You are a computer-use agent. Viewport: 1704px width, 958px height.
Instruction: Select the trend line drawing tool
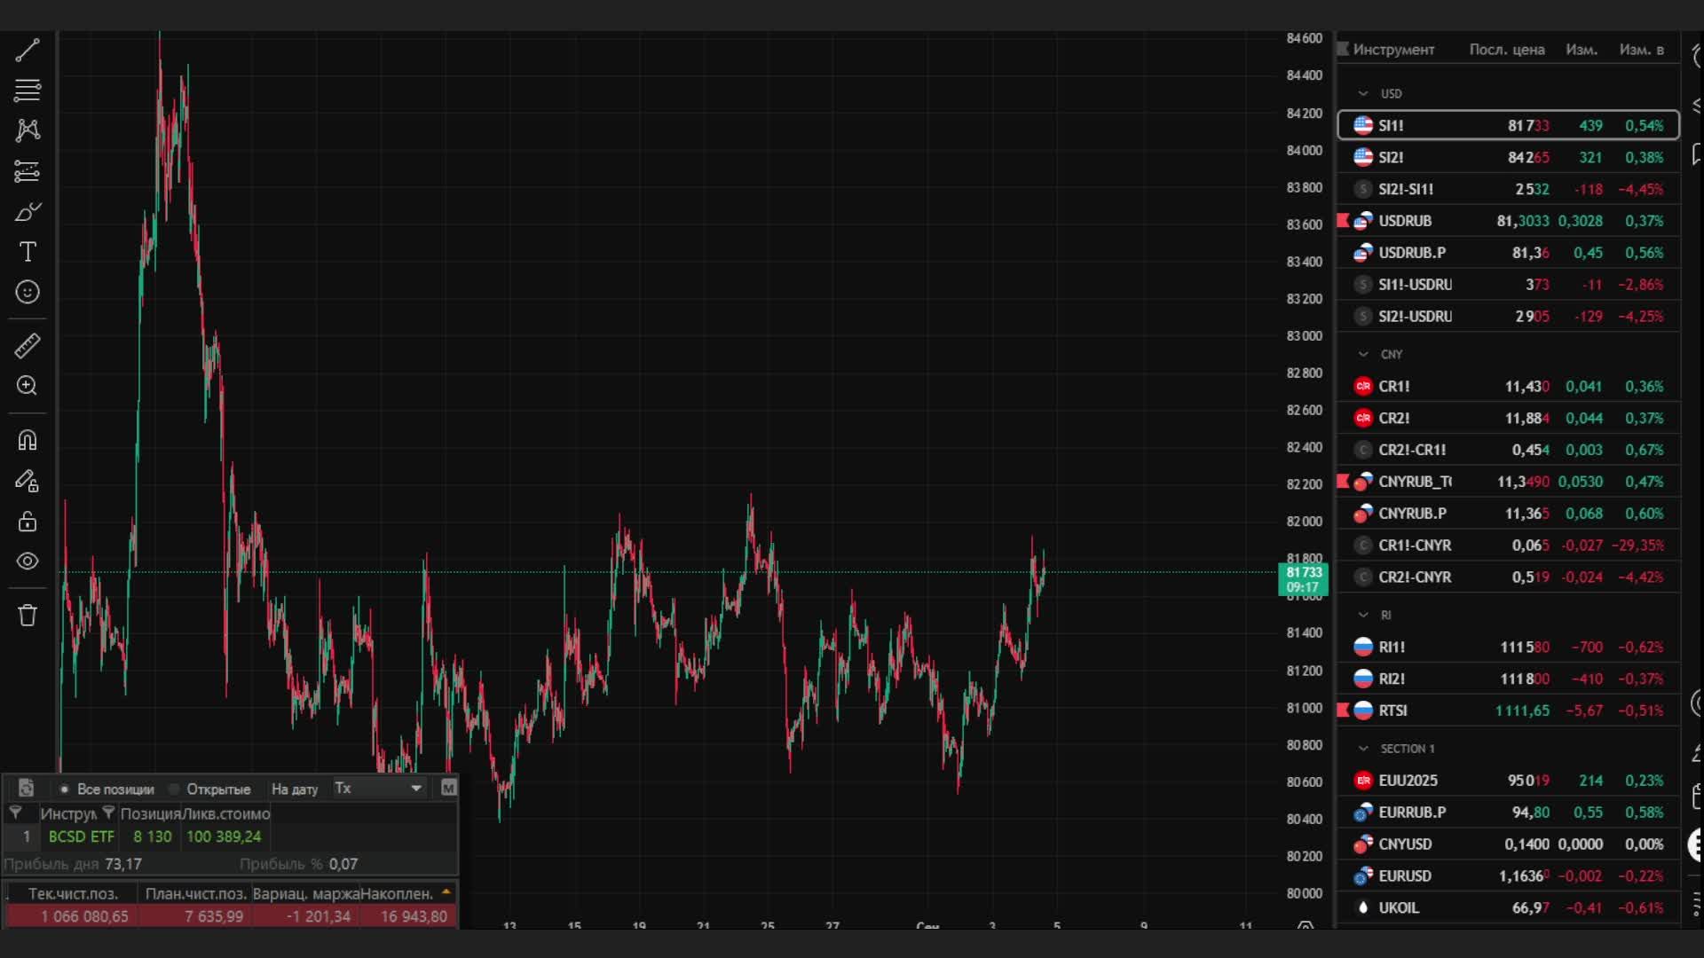28,50
